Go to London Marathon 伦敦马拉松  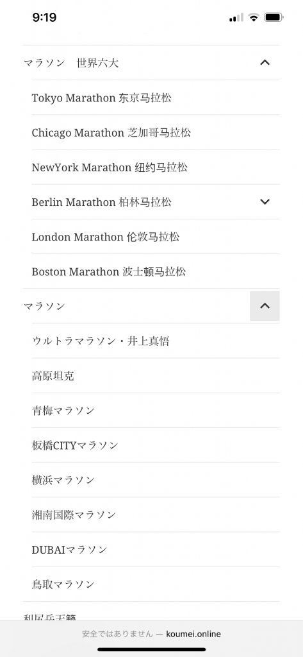point(106,237)
